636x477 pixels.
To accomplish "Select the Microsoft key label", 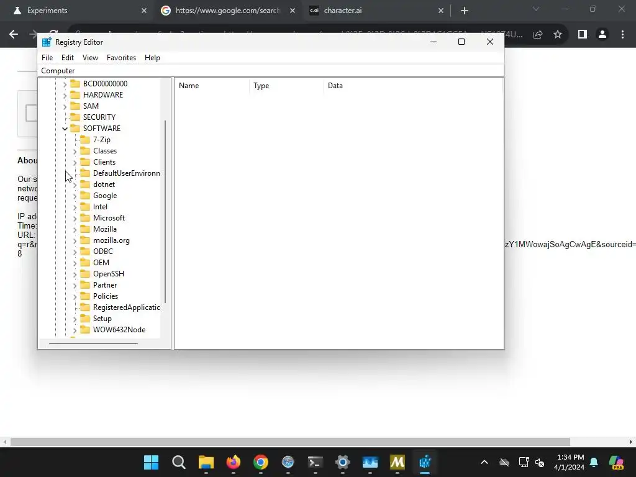I will tap(109, 218).
